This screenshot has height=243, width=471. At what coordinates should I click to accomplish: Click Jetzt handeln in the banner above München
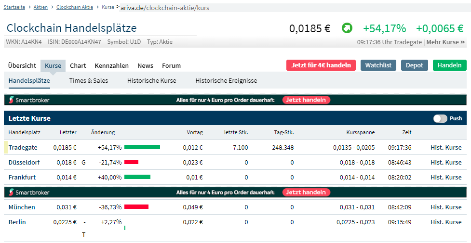[306, 192]
